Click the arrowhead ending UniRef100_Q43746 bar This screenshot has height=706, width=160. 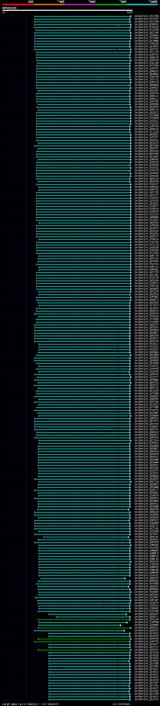131,33
